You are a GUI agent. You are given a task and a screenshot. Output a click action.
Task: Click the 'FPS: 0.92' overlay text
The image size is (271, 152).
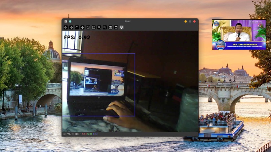pyautogui.click(x=77, y=37)
